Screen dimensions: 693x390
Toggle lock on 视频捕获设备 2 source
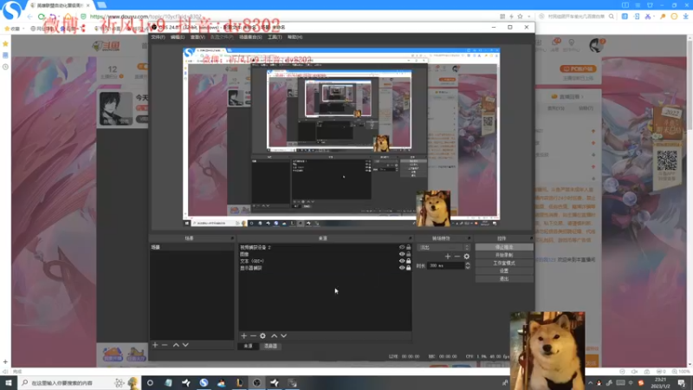(408, 248)
